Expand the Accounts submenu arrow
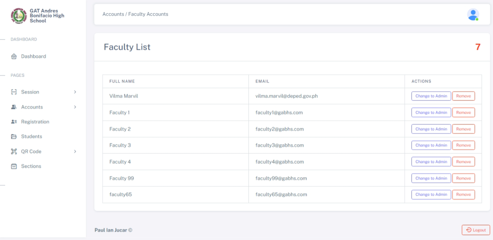The image size is (493, 240). point(75,107)
